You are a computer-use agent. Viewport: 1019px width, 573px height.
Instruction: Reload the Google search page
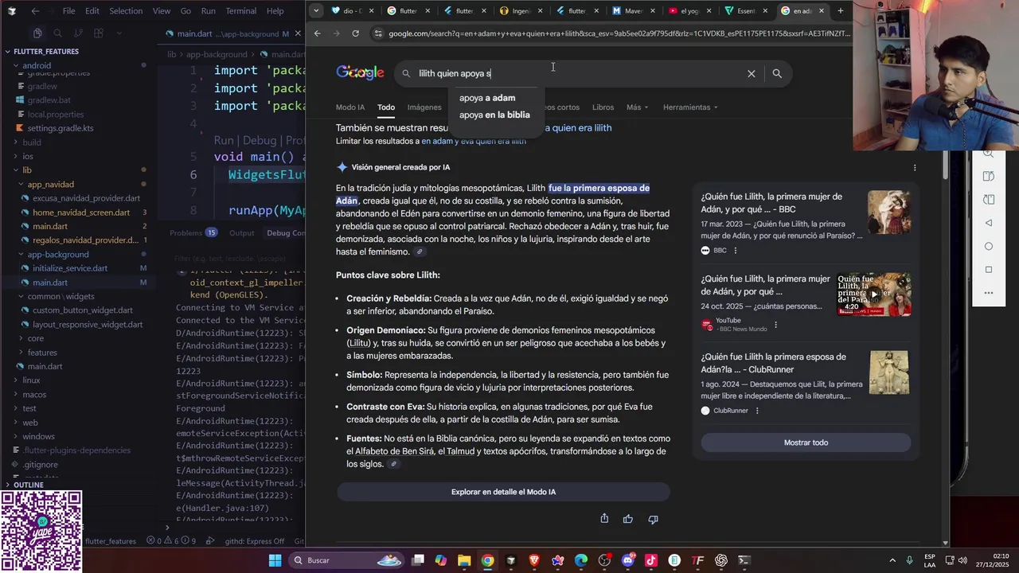click(355, 33)
